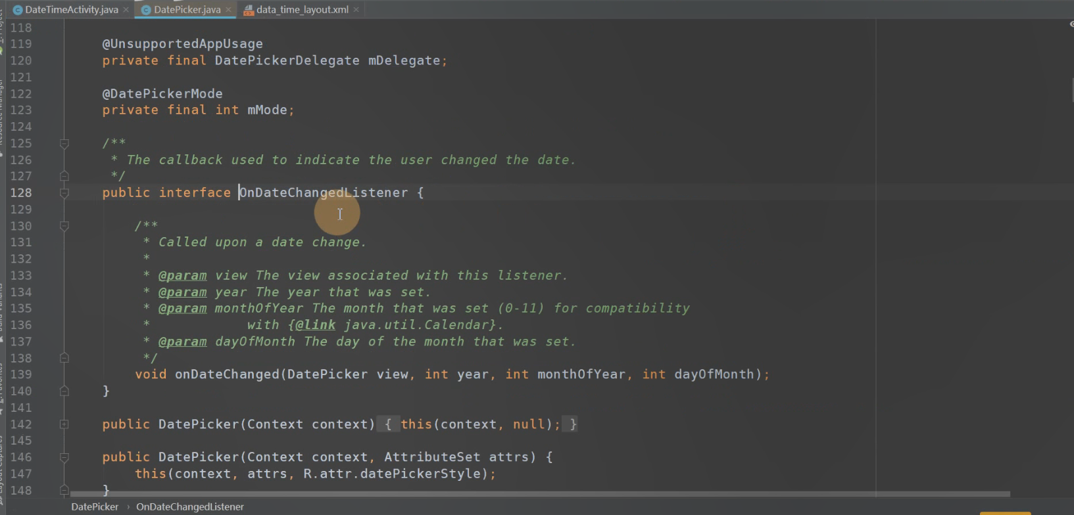This screenshot has height=515, width=1074.
Task: Click the horizontal scrollbar of the editor
Action: 539,494
